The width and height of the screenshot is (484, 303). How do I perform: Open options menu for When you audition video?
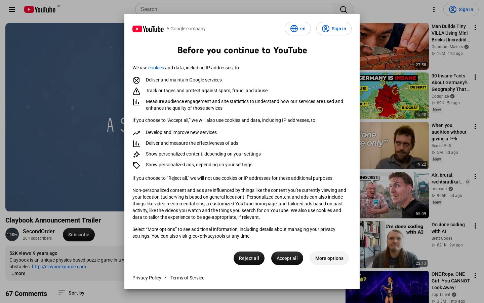coord(475,127)
